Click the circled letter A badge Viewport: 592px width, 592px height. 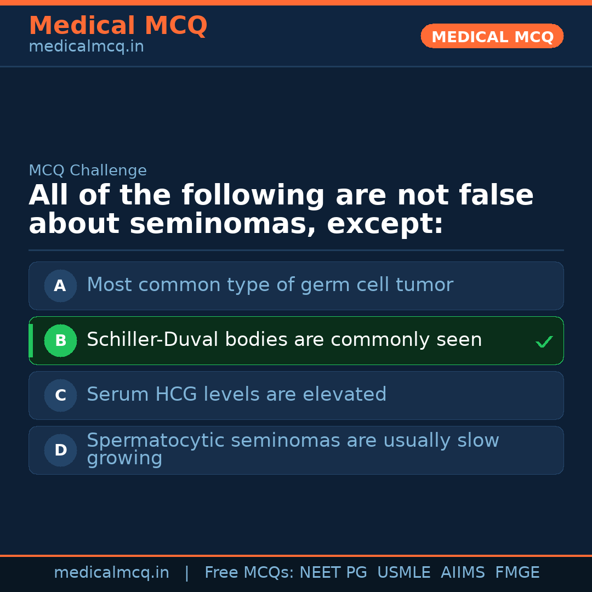pos(60,286)
